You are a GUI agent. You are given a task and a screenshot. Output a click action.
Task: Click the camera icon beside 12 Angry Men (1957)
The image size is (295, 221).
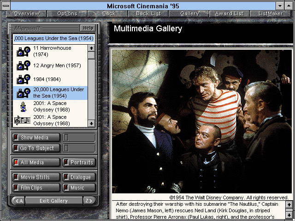coord(24,65)
